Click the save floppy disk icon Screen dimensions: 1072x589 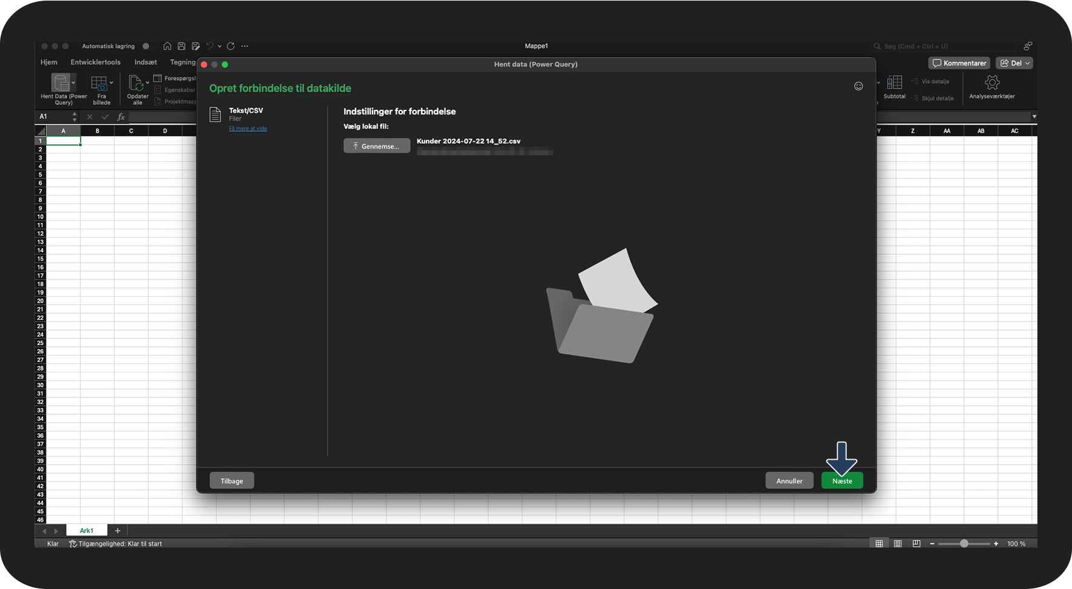coord(181,46)
